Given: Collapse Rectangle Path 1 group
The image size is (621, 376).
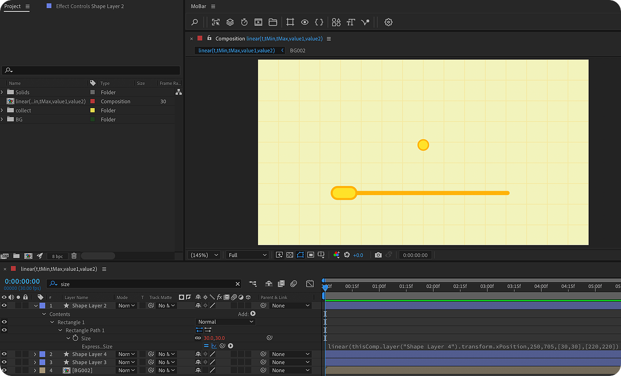Looking at the screenshot, I should click(61, 330).
